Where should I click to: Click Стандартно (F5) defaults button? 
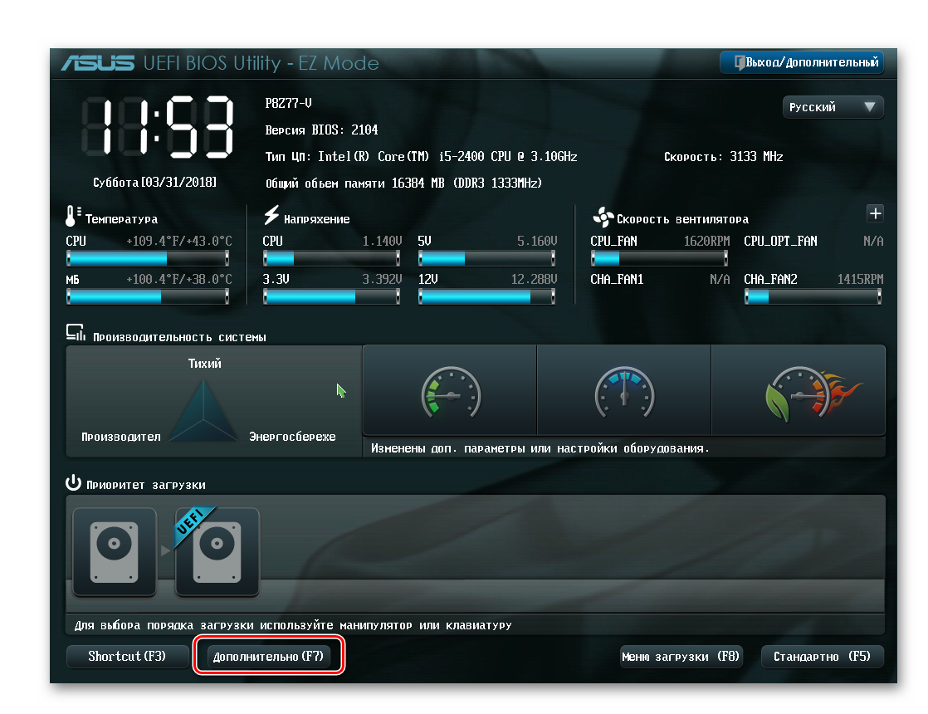(x=822, y=657)
